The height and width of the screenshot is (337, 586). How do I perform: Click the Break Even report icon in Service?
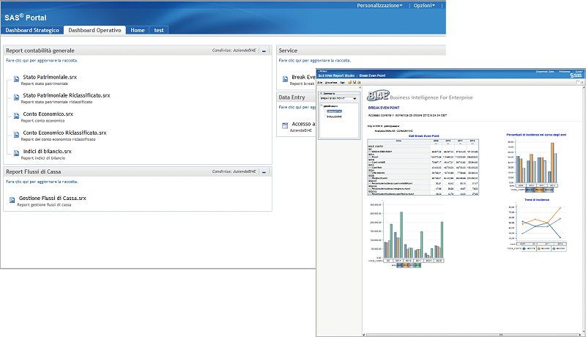tap(285, 79)
